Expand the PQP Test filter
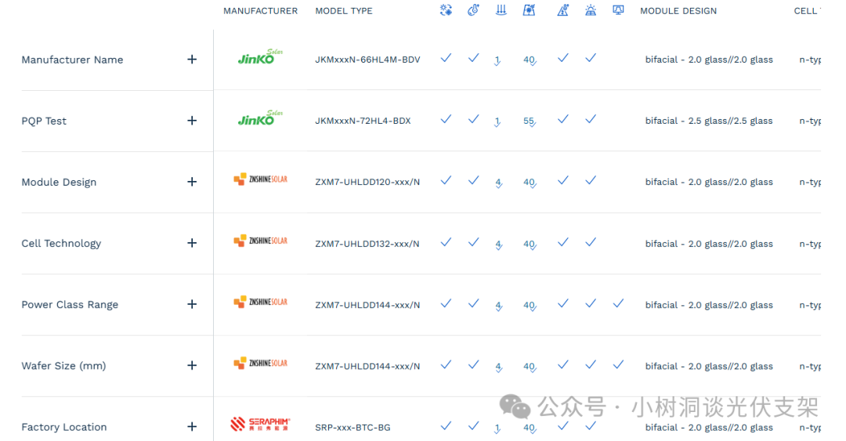846x441 pixels. (192, 121)
